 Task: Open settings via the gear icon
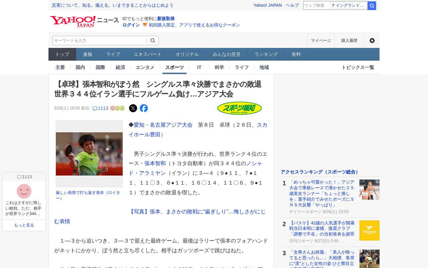372,41
